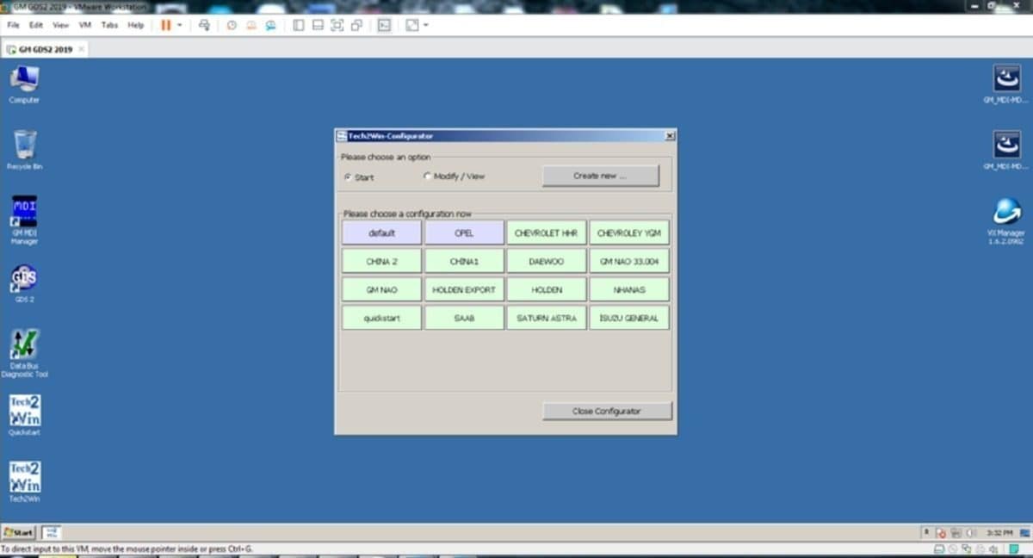The height and width of the screenshot is (558, 1033).
Task: Open the VM menu
Action: point(84,25)
